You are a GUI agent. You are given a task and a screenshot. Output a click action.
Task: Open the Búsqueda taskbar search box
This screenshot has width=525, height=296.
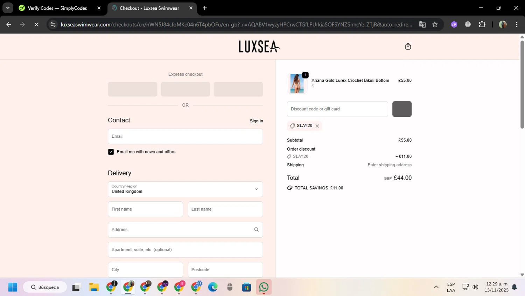(x=45, y=287)
